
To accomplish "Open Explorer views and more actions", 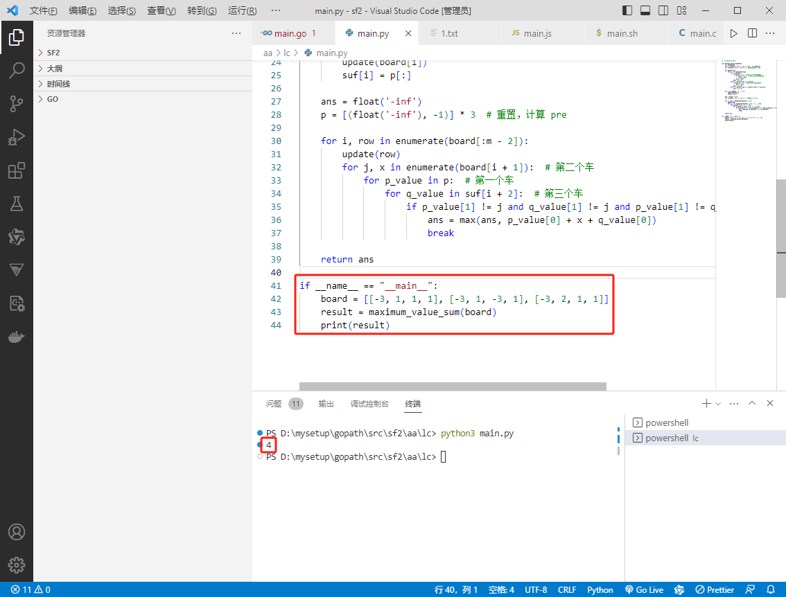I will coord(236,33).
